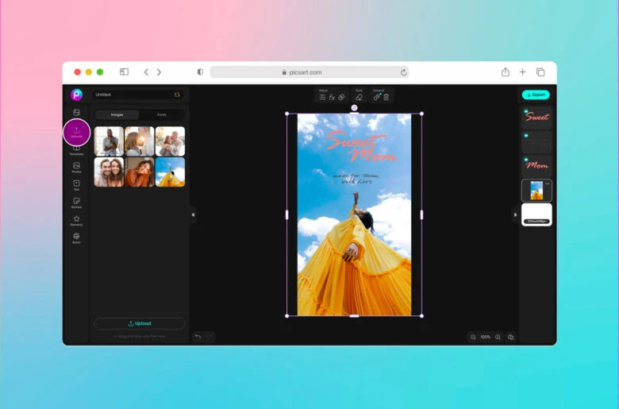Click the undo arrow
The height and width of the screenshot is (409, 619).
point(198,337)
